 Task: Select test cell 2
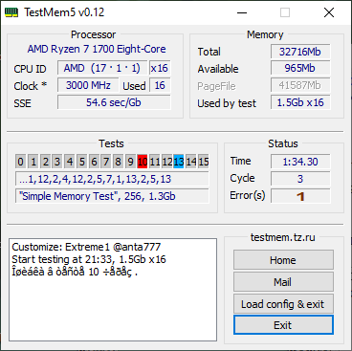click(x=45, y=162)
